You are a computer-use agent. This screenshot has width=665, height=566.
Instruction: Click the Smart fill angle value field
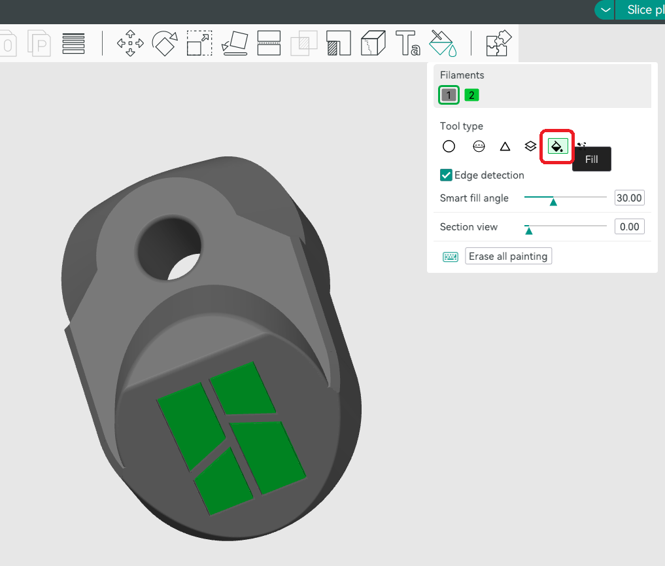(629, 198)
